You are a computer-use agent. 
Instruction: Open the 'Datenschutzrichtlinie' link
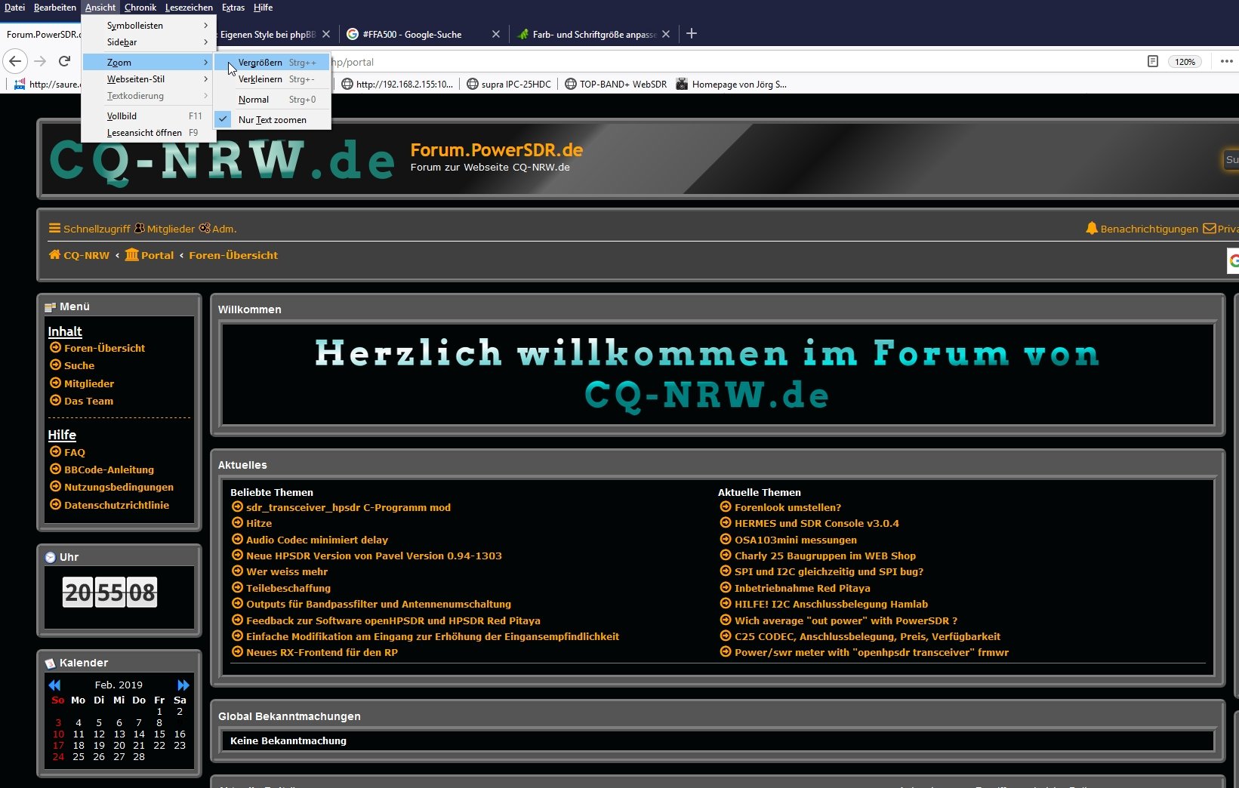coord(116,505)
